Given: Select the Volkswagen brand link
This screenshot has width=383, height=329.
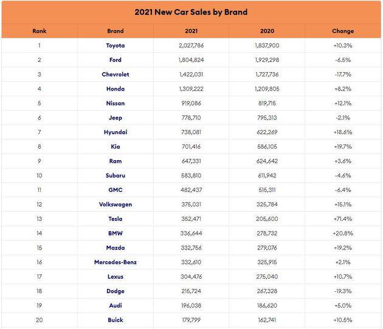Looking at the screenshot, I should click(116, 205).
